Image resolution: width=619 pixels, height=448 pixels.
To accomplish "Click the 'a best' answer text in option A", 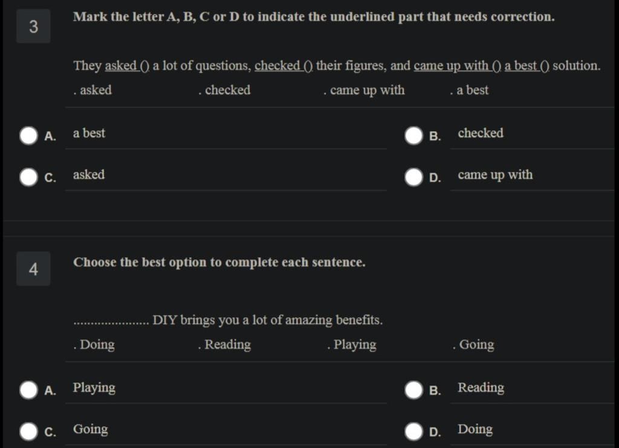I will click(x=89, y=133).
